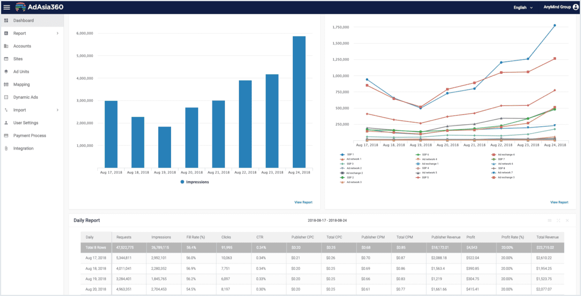Click the hamburger menu icon

point(7,7)
